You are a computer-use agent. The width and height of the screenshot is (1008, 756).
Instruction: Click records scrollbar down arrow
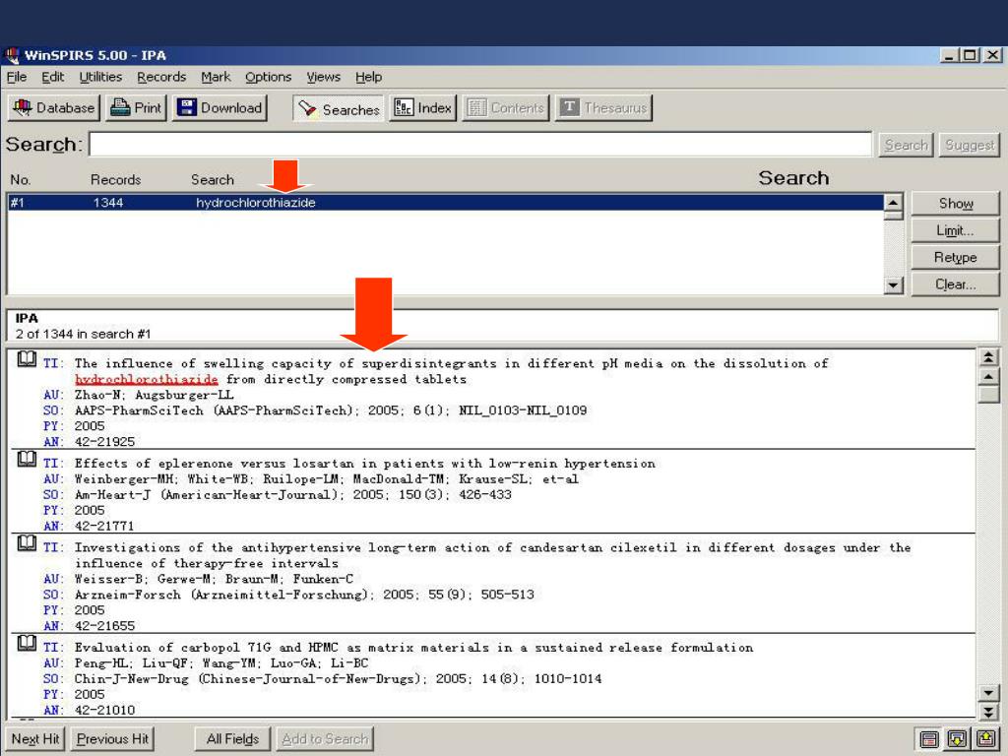pos(988,693)
